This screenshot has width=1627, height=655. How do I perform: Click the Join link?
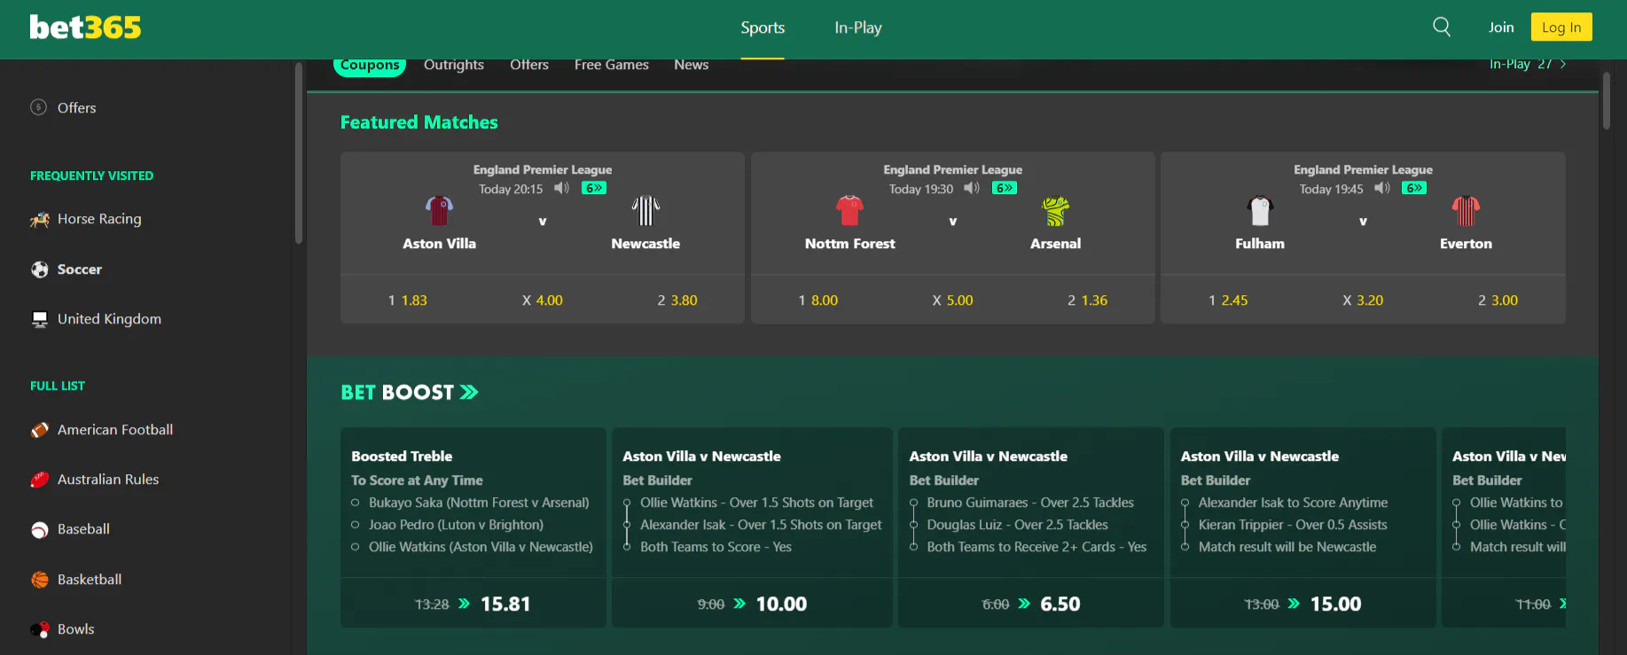point(1501,27)
